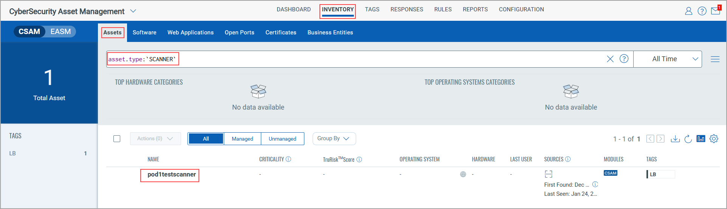The height and width of the screenshot is (209, 727).
Task: Click the LB tag chip in row
Action: pos(660,174)
